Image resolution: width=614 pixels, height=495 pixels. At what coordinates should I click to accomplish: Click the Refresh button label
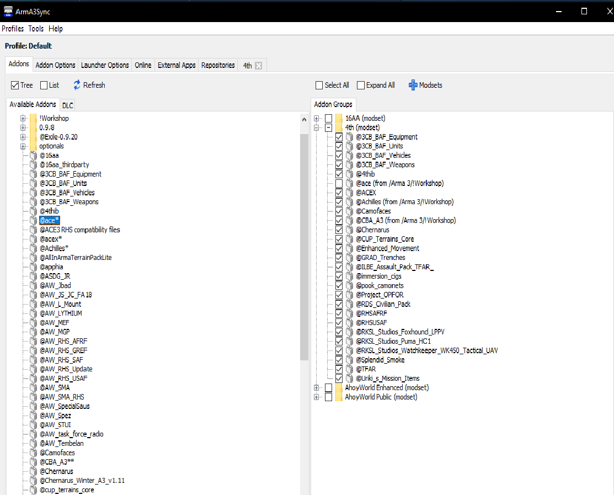pos(94,85)
